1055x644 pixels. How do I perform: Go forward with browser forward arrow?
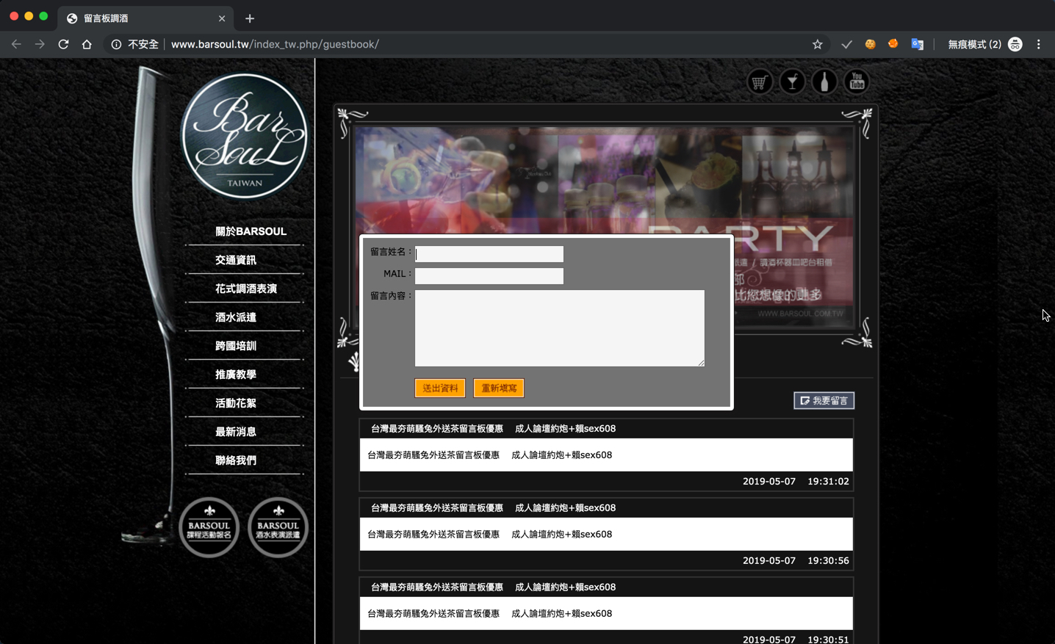click(40, 44)
